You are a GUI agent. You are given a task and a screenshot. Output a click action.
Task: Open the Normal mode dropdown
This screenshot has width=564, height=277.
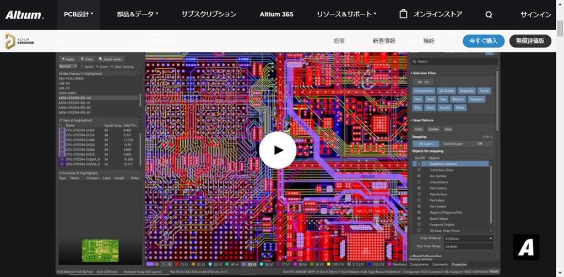(68, 67)
